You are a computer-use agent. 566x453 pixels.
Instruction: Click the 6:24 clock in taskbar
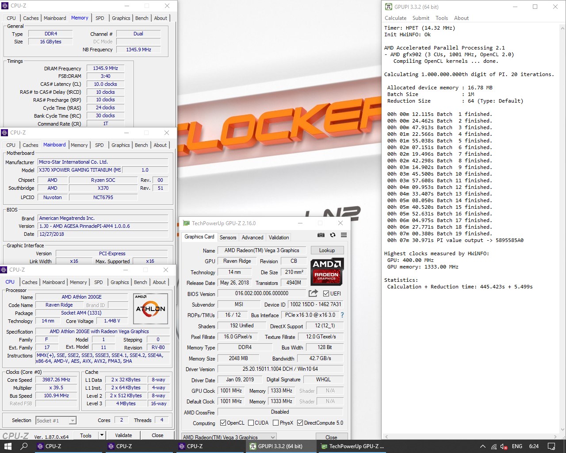[534, 446]
